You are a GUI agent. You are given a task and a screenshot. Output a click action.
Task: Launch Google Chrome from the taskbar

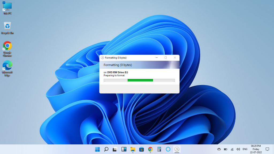point(150,149)
